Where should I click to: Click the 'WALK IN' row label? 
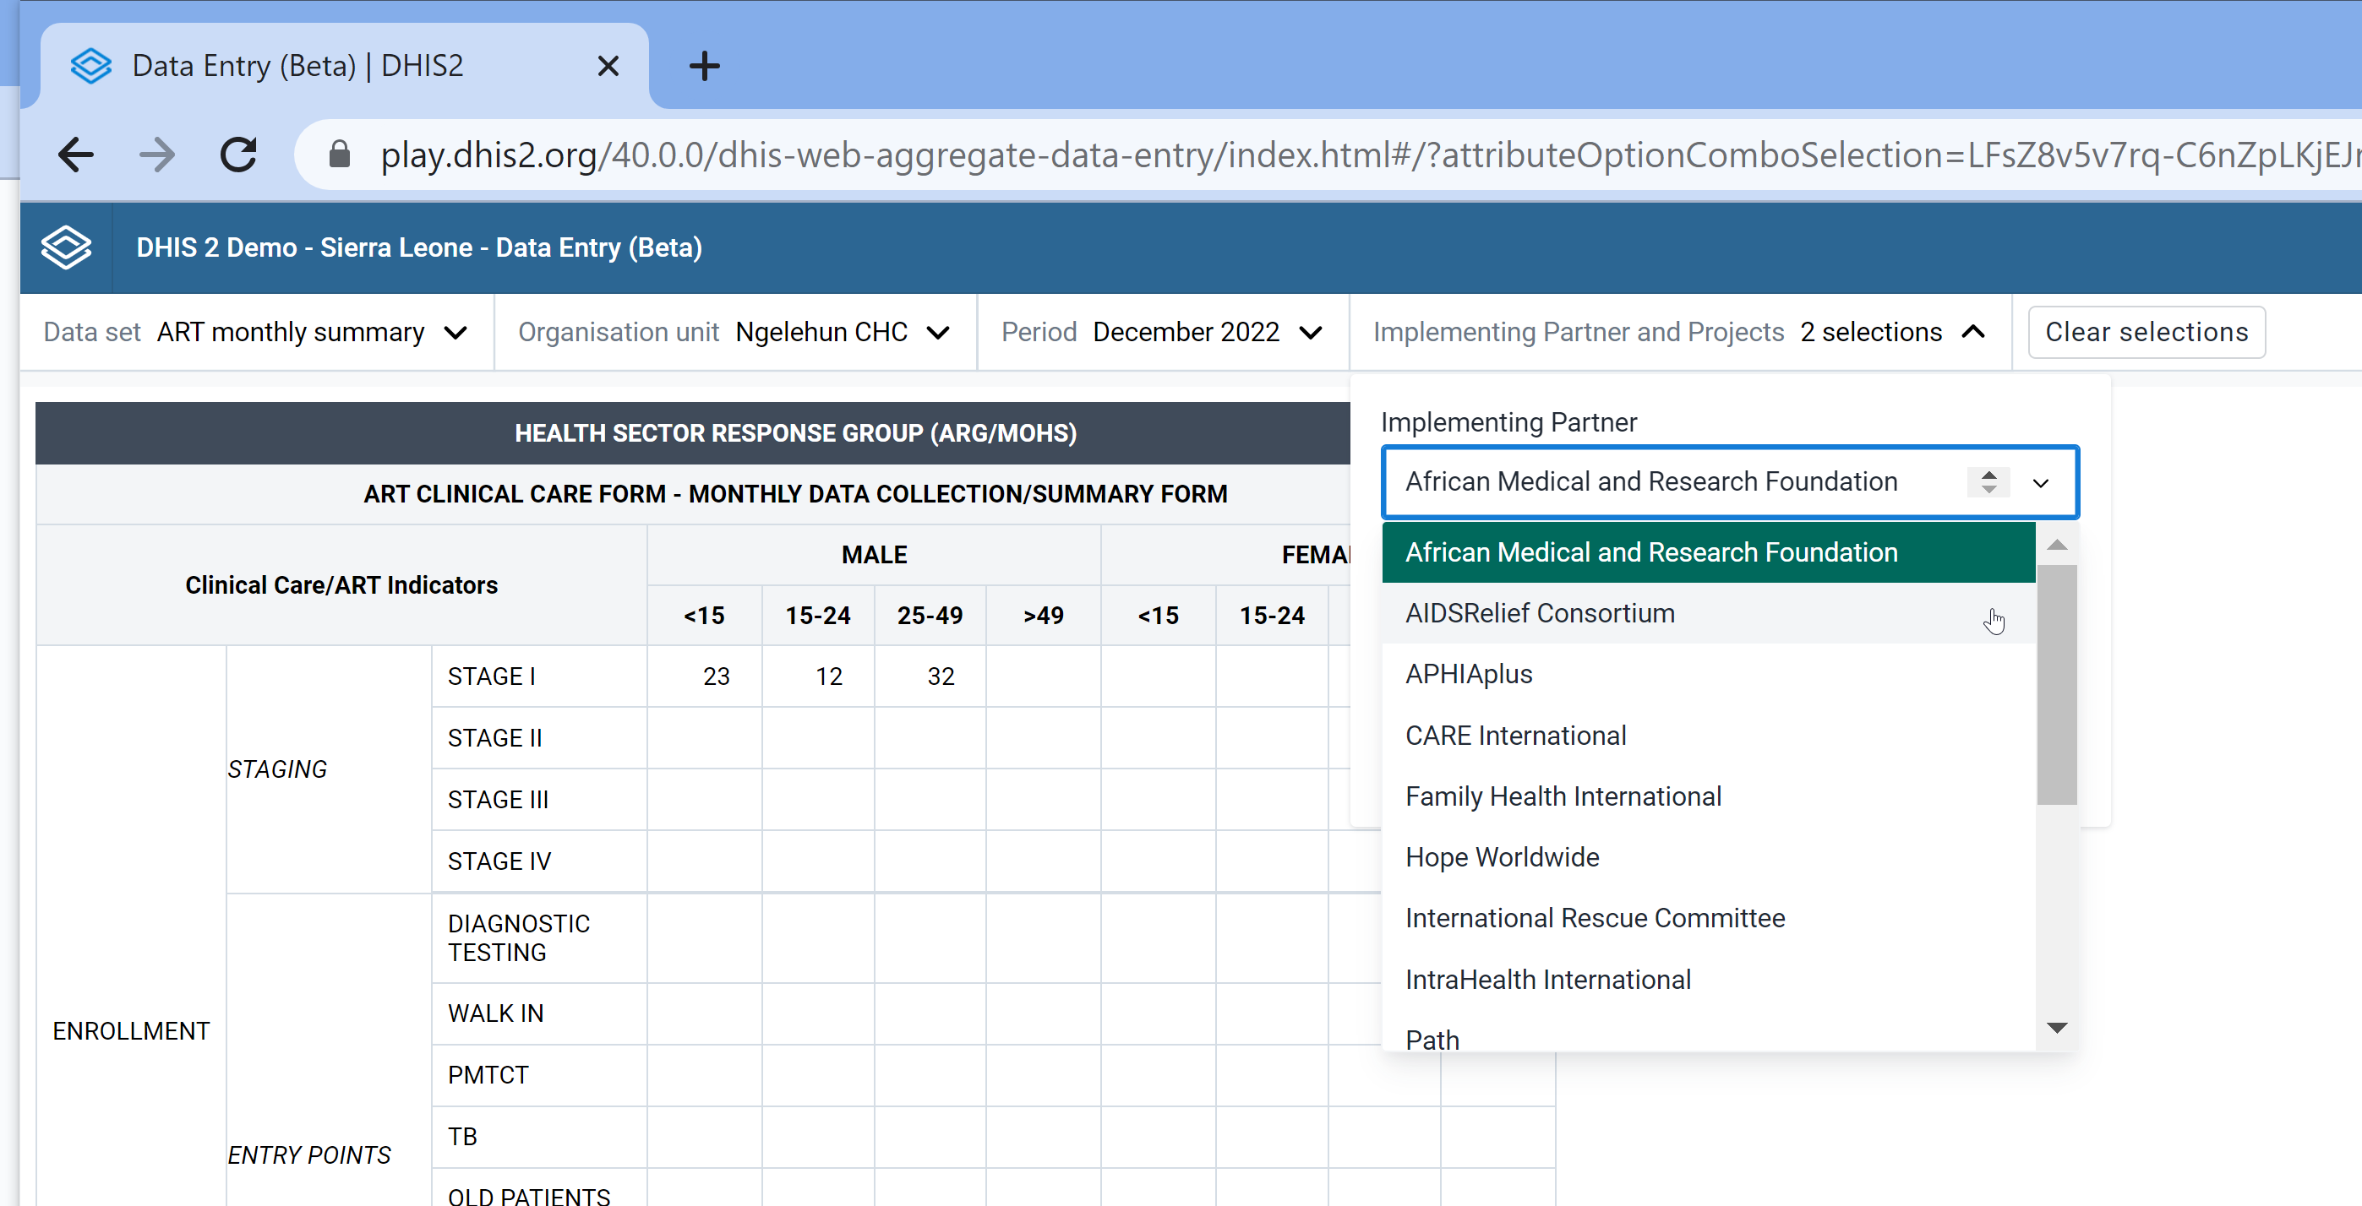[x=496, y=1014]
